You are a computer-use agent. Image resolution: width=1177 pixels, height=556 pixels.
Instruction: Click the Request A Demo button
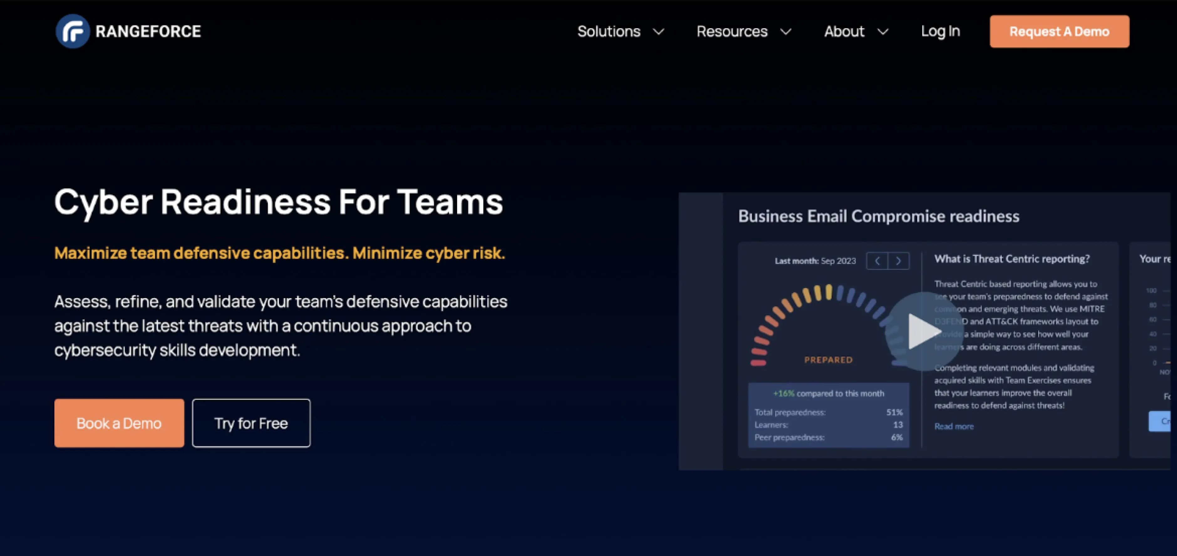click(x=1059, y=32)
